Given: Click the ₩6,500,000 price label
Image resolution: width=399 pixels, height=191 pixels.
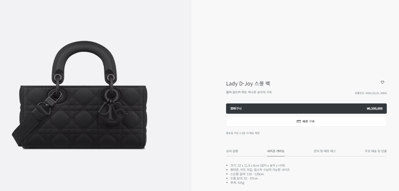Looking at the screenshot, I should coord(374,108).
